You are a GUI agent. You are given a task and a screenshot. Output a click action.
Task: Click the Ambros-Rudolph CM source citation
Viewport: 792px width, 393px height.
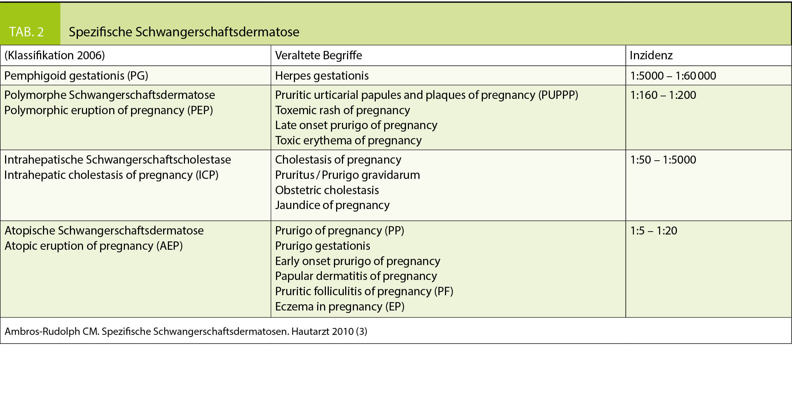click(186, 331)
